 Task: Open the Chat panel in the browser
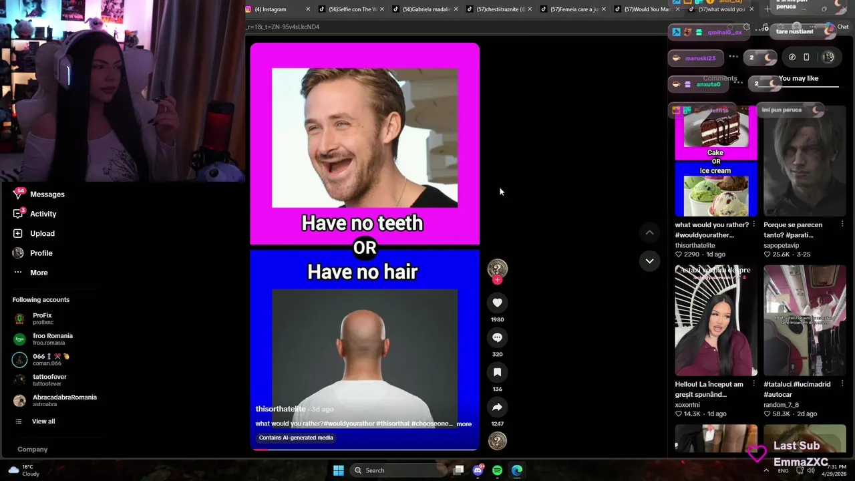pyautogui.click(x=837, y=27)
